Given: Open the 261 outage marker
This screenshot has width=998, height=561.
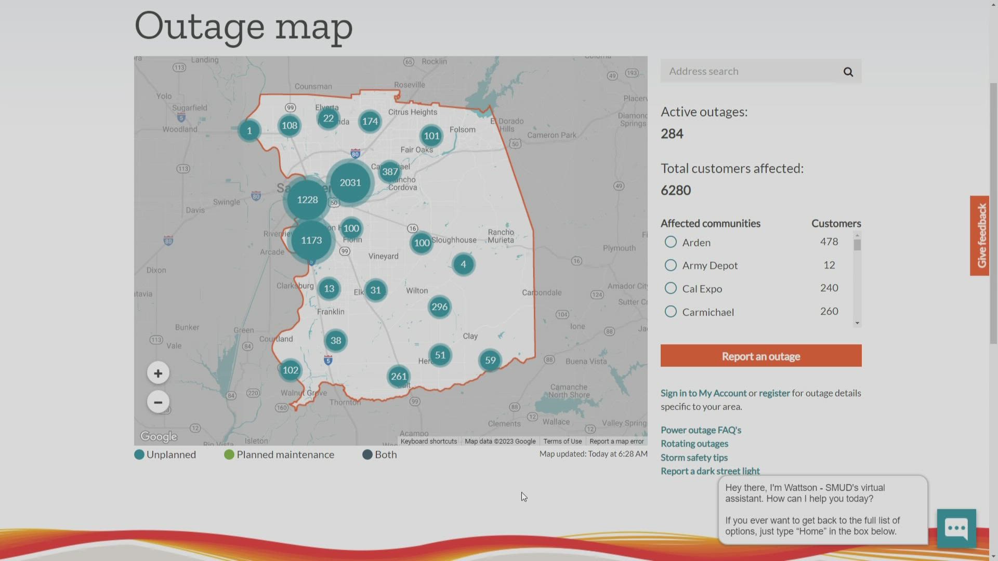Looking at the screenshot, I should coord(399,377).
